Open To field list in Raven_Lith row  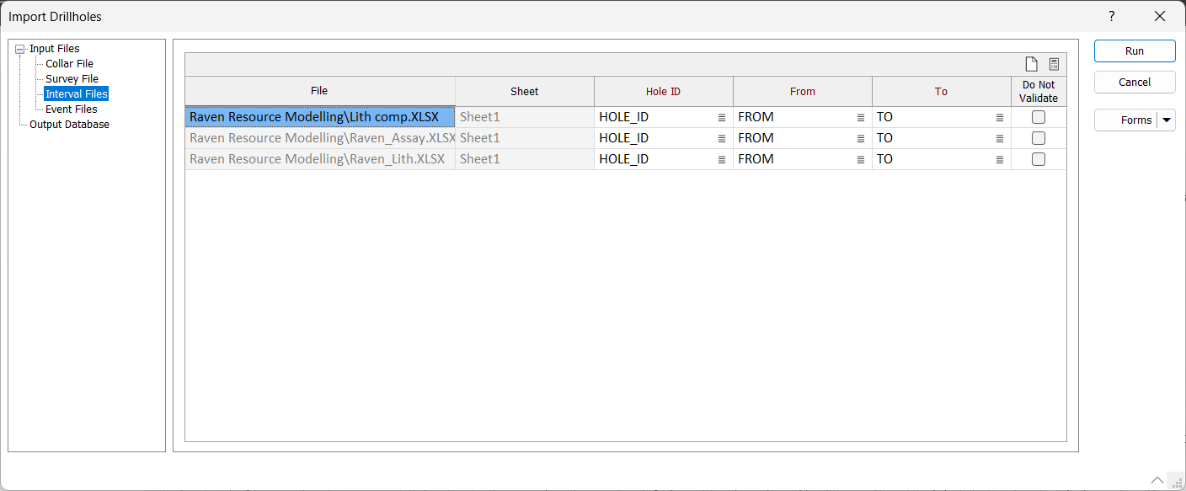pyautogui.click(x=999, y=160)
